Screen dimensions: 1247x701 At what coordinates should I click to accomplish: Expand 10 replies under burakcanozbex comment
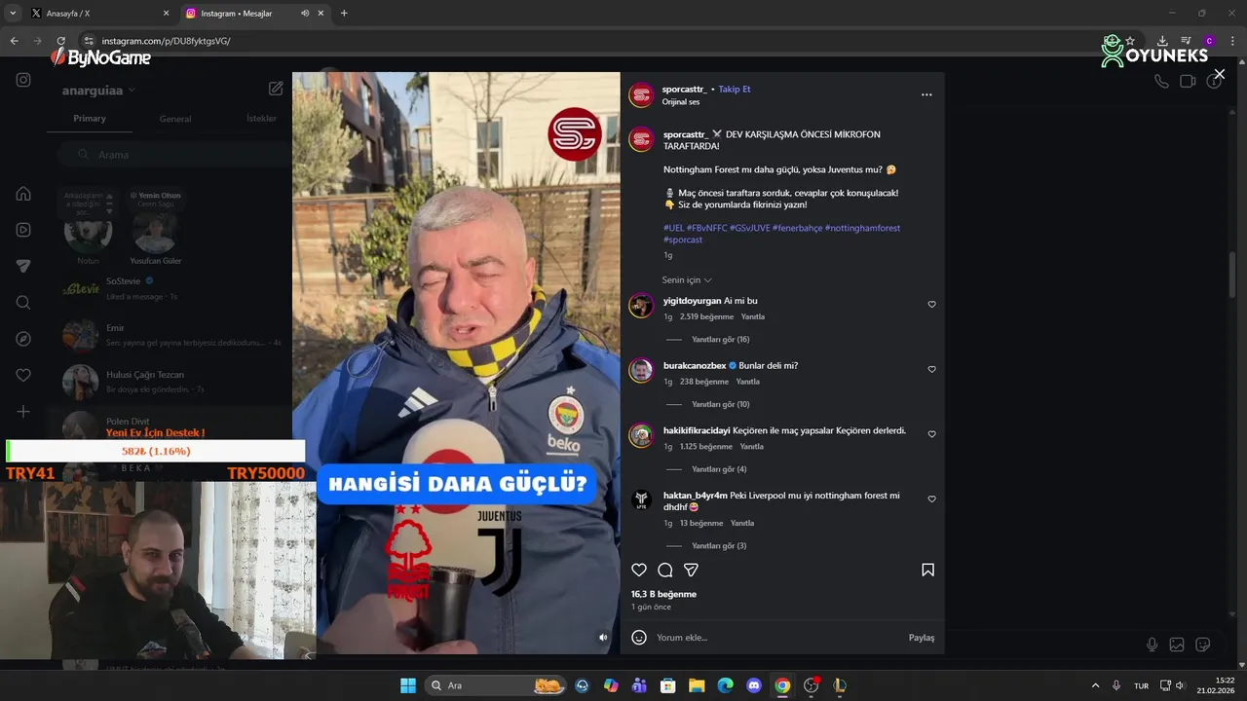[x=721, y=404]
